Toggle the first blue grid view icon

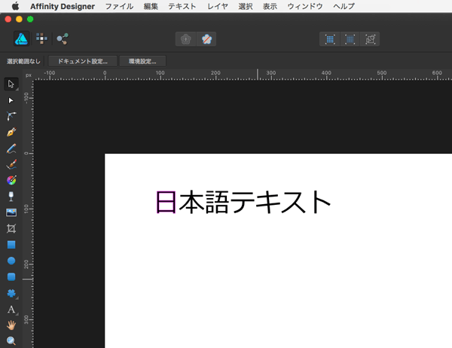click(x=330, y=39)
